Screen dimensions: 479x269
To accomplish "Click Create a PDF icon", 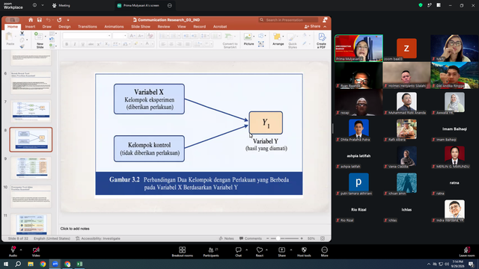I will [322, 37].
